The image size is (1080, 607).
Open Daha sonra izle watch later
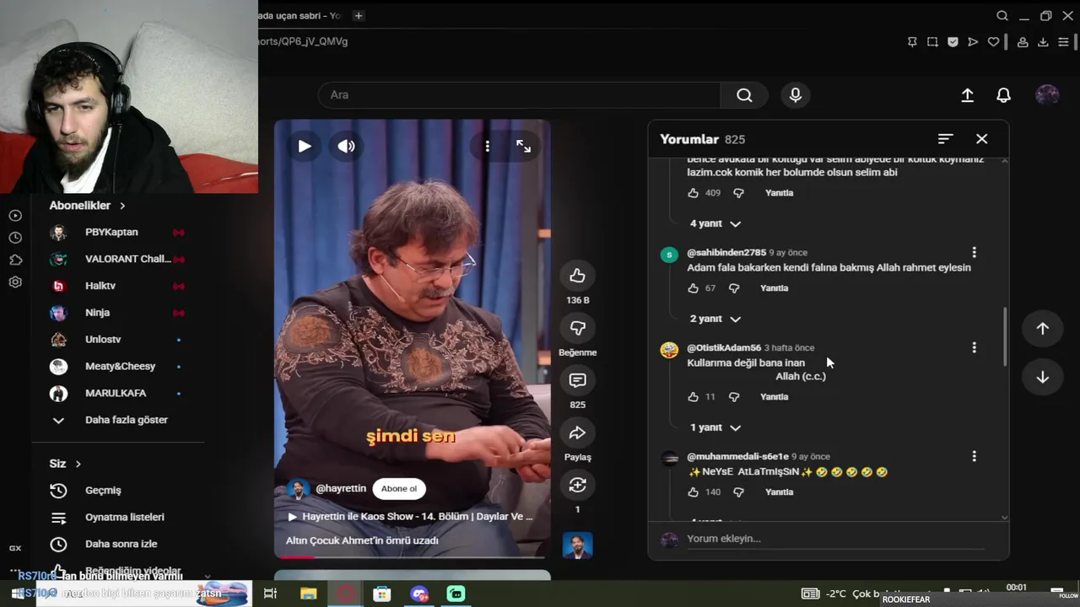click(x=118, y=545)
